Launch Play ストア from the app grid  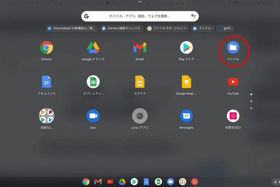tap(186, 47)
